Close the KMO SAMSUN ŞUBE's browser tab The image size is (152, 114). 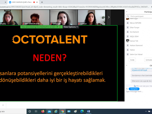point(37,2)
